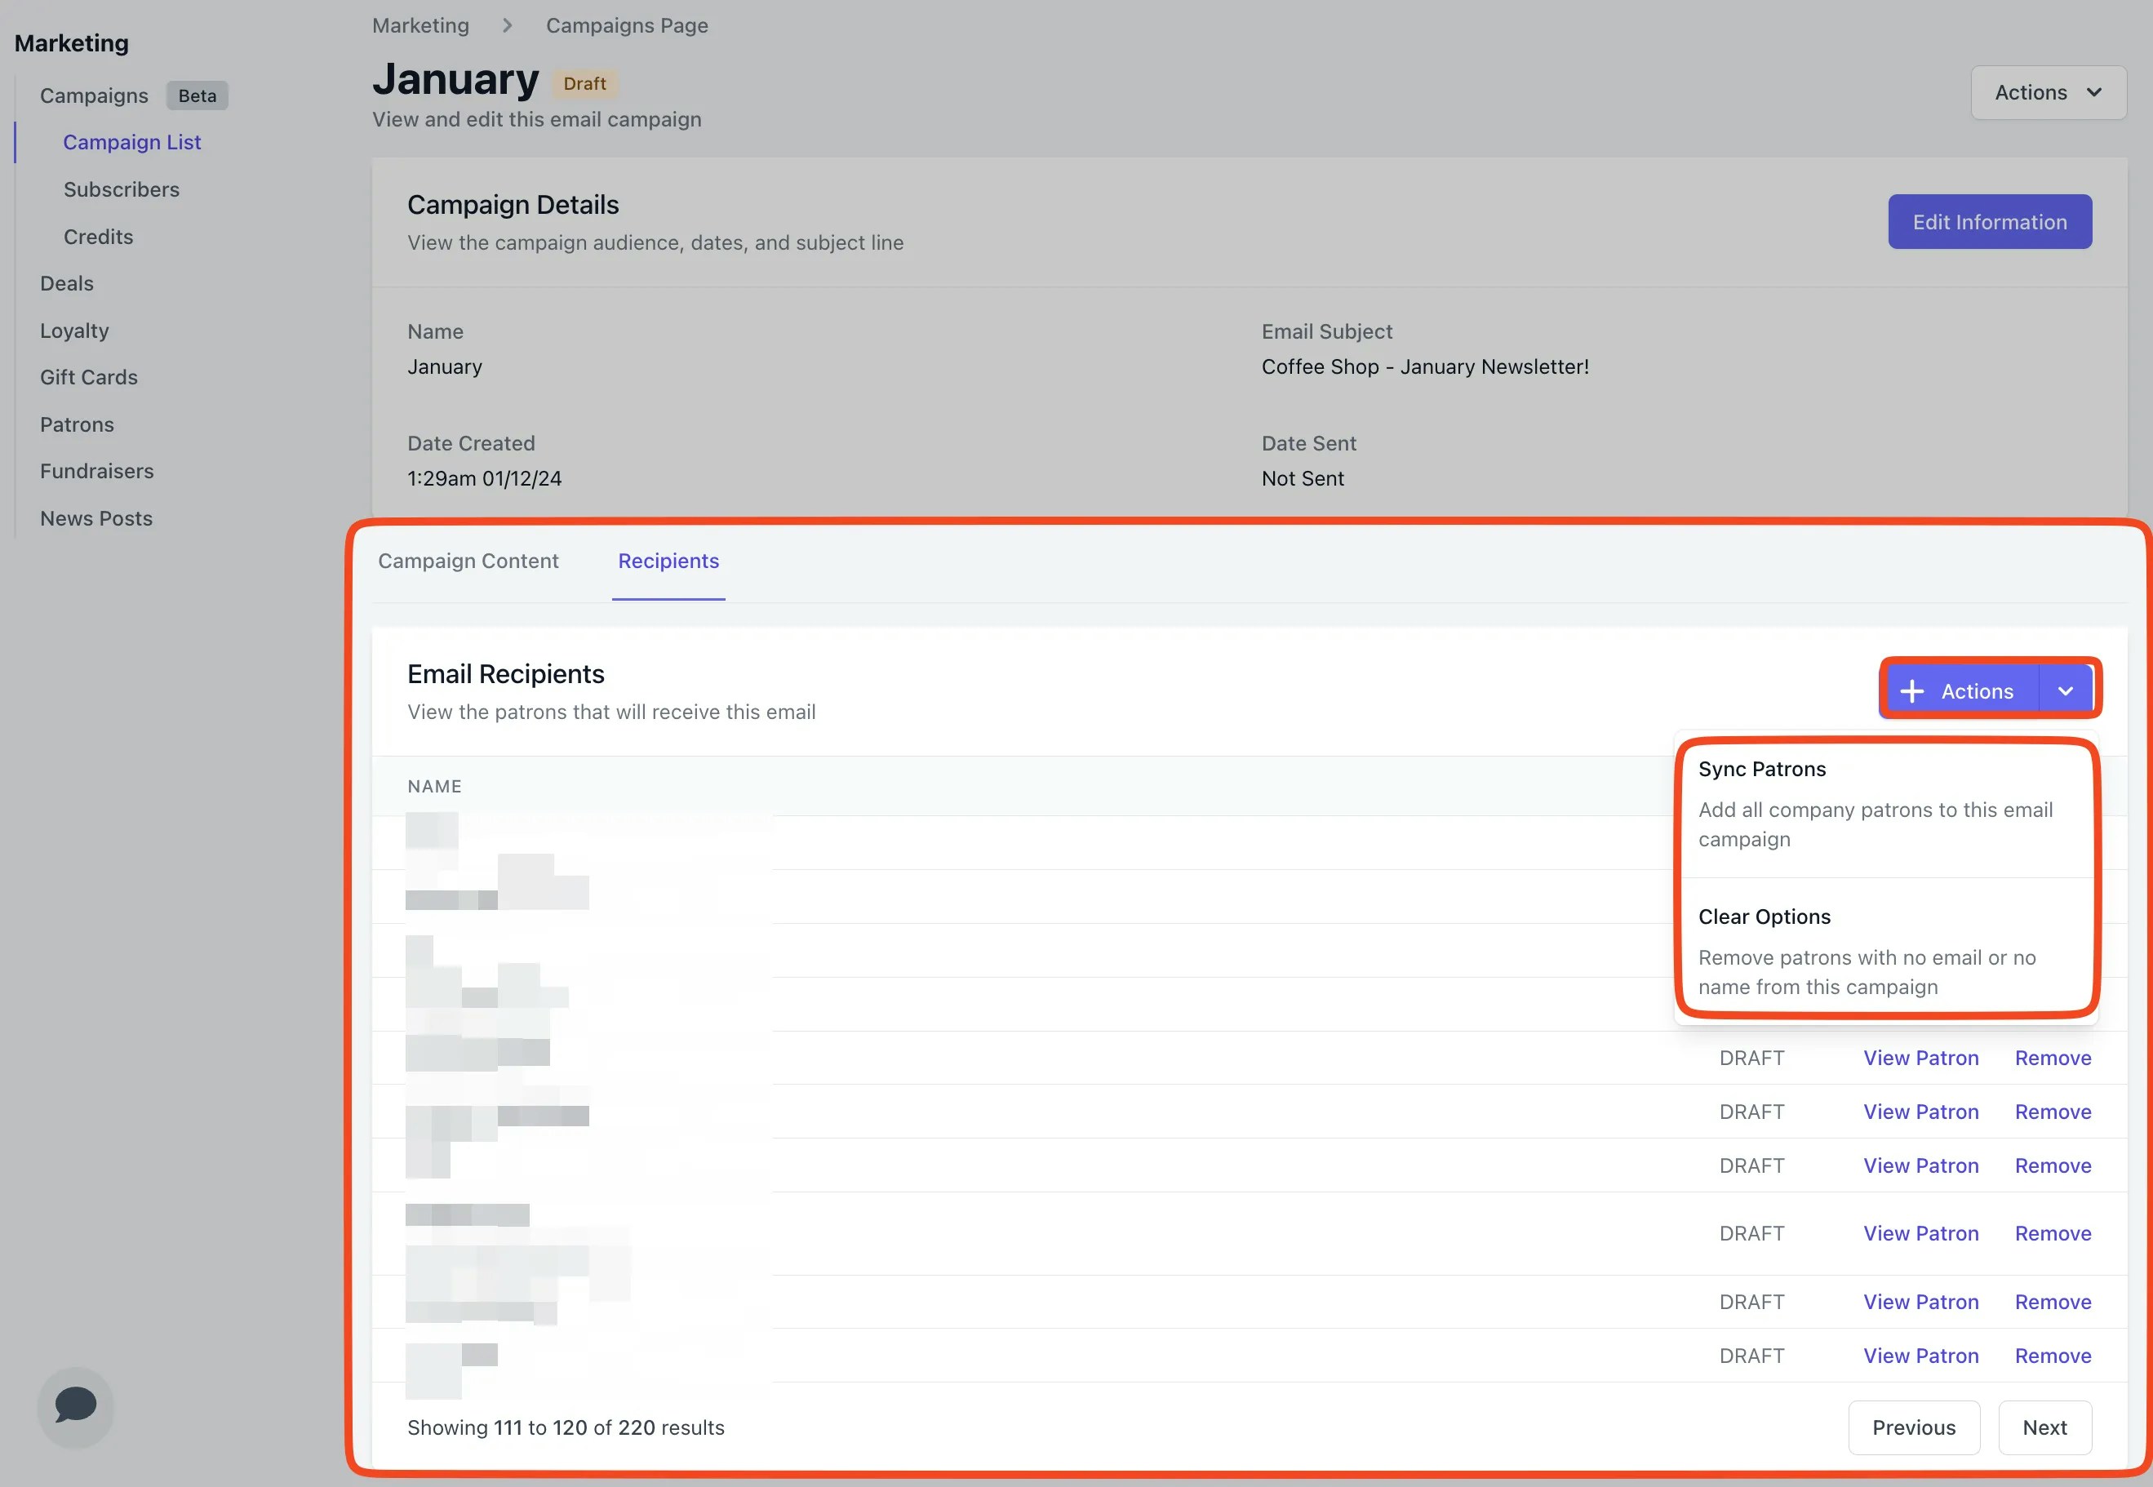Click View Patron in the last row
This screenshot has height=1487, width=2153.
pos(1920,1356)
